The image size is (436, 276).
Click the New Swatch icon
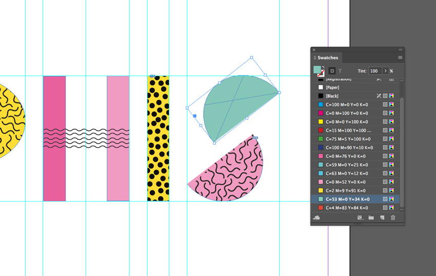click(x=382, y=218)
